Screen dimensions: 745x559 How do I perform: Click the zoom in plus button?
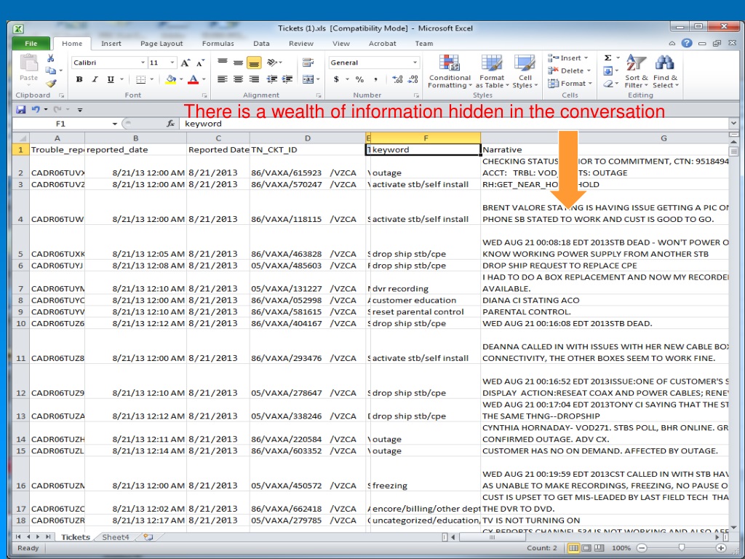coord(720,548)
